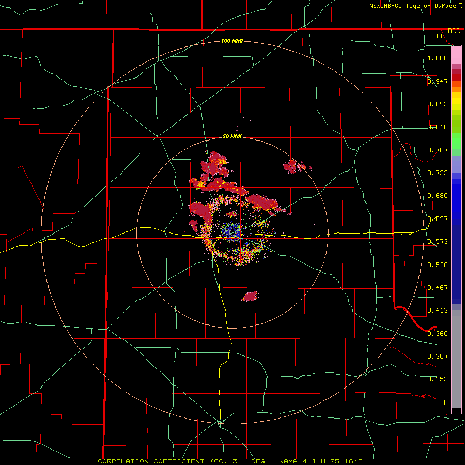Click the "NEXLAB-College of DuPage" header text

412,6
